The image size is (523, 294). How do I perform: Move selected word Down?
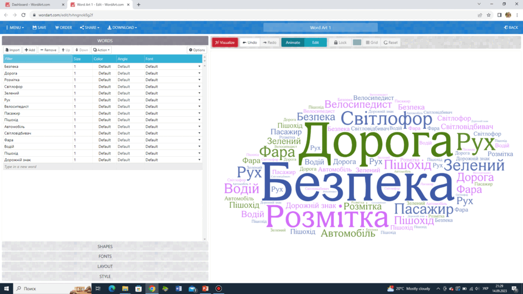point(81,49)
